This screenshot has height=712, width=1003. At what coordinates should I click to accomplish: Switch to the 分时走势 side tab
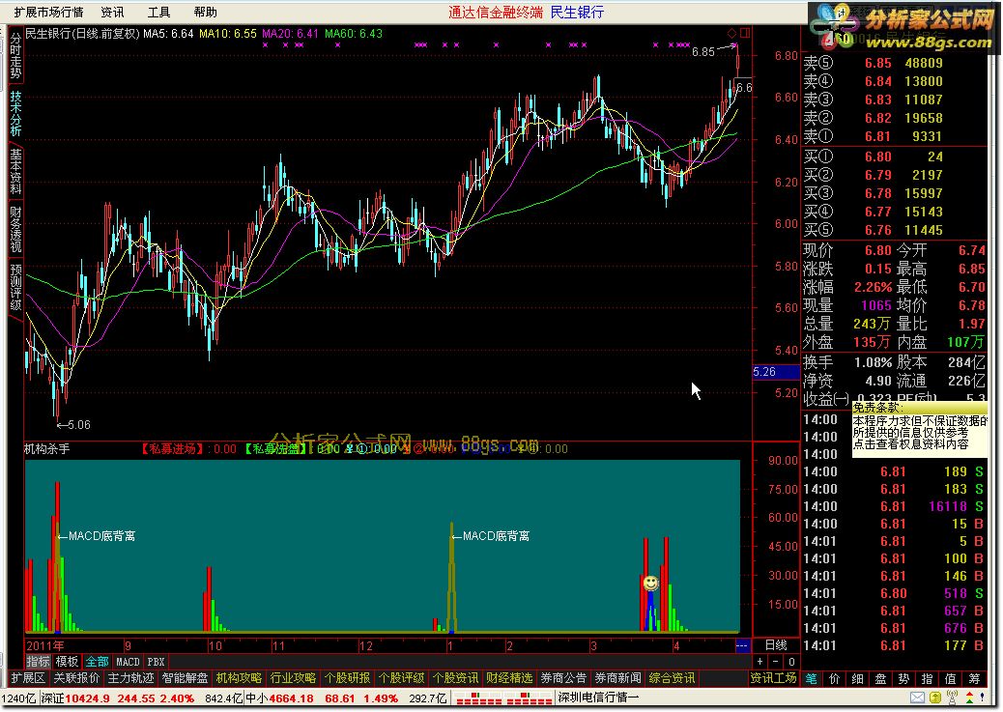tap(16, 56)
